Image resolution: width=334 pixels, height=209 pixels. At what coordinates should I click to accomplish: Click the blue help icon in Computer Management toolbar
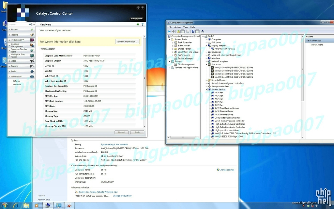pyautogui.click(x=193, y=31)
